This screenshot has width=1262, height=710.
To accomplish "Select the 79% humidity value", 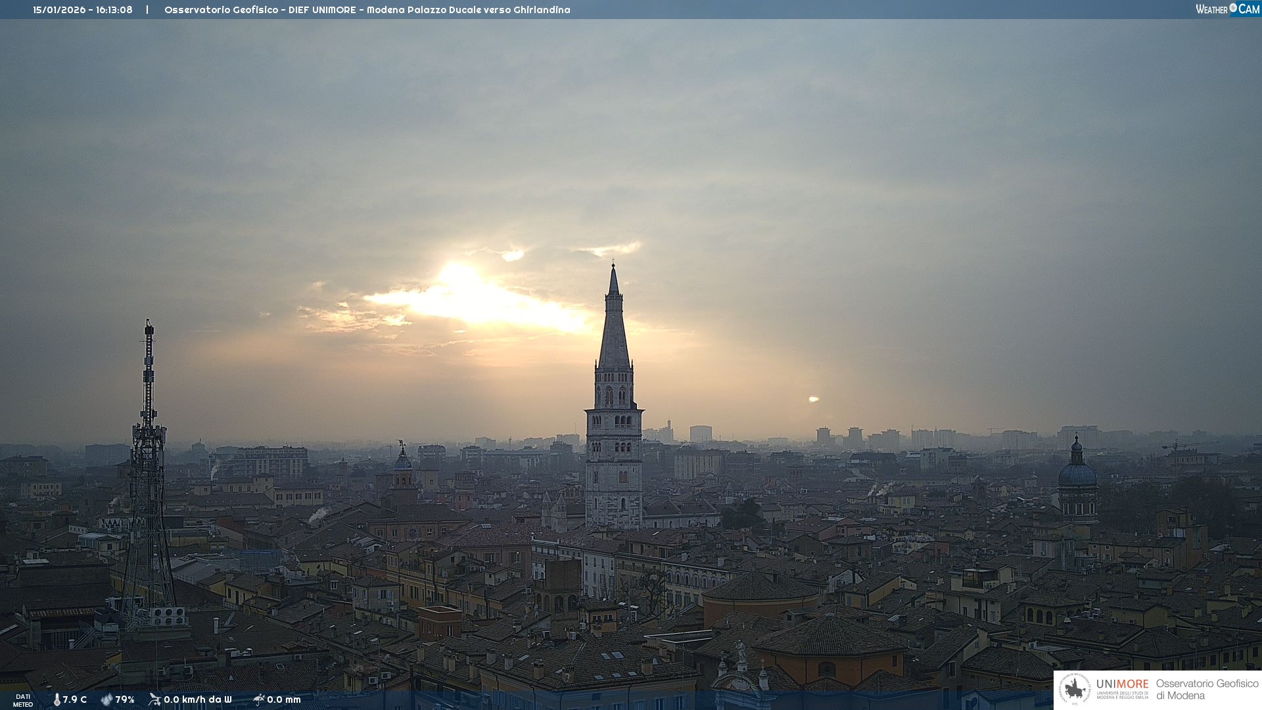I will pyautogui.click(x=125, y=700).
